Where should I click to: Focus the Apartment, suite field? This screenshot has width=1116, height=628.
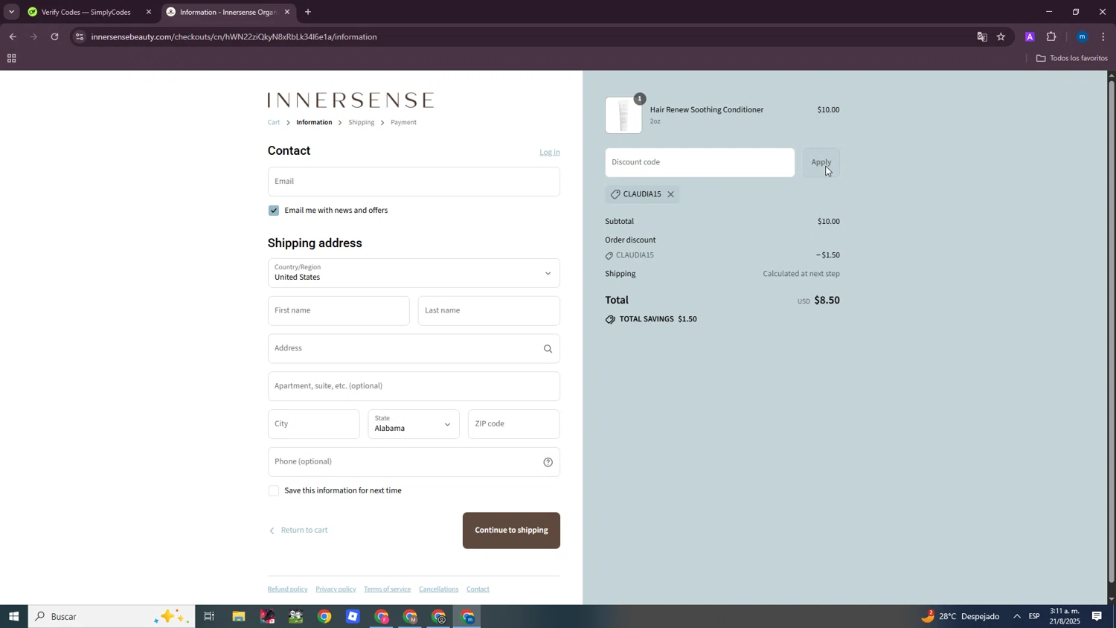pyautogui.click(x=414, y=386)
